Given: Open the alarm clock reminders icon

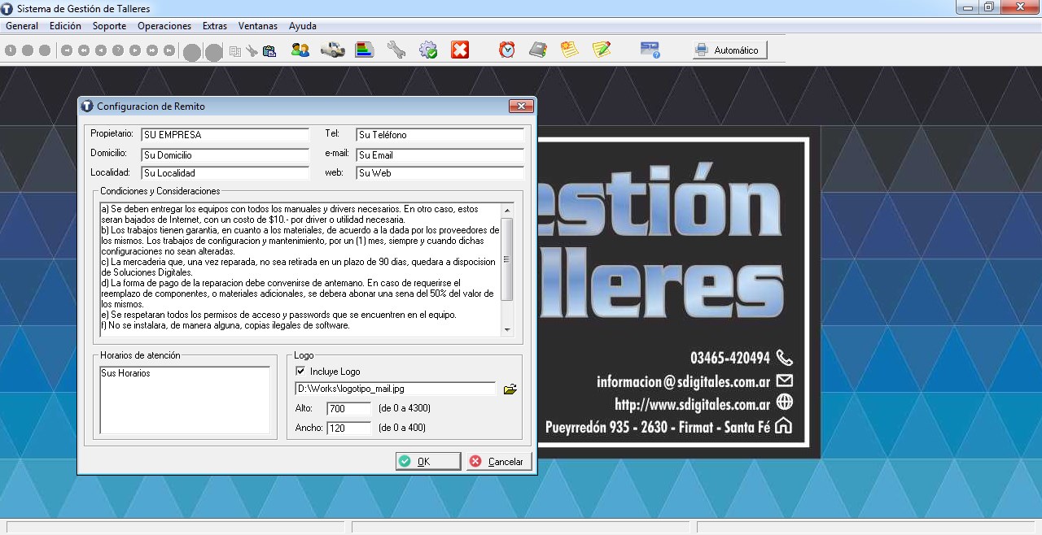Looking at the screenshot, I should pyautogui.click(x=507, y=50).
